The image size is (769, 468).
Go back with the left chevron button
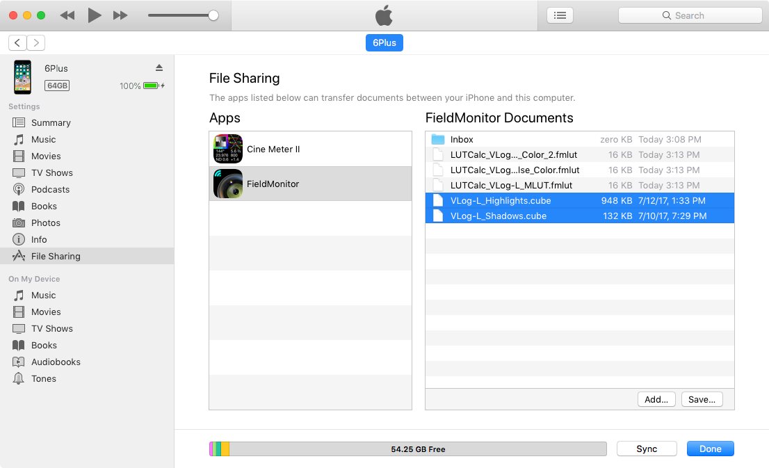17,42
